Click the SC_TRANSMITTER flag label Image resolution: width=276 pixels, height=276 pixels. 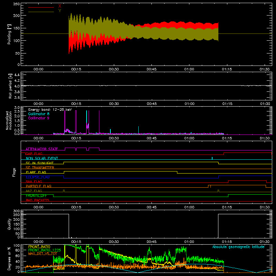click(x=40, y=167)
